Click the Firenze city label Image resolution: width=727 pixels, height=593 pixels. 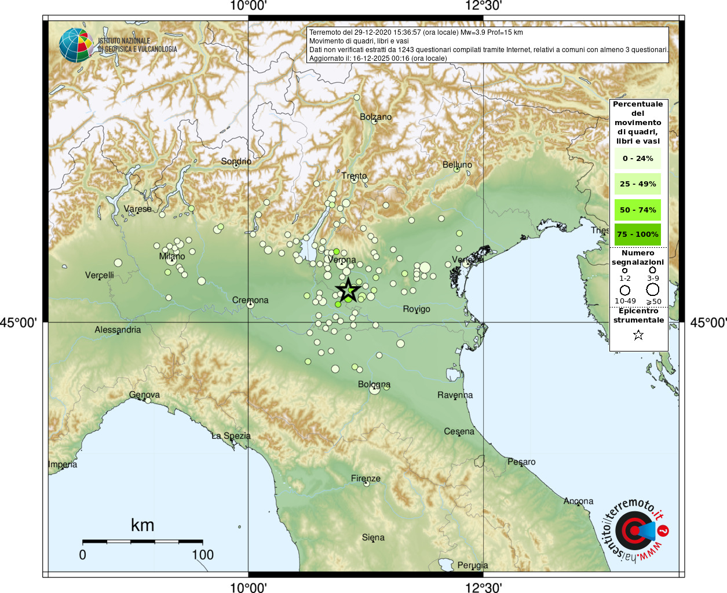click(366, 478)
